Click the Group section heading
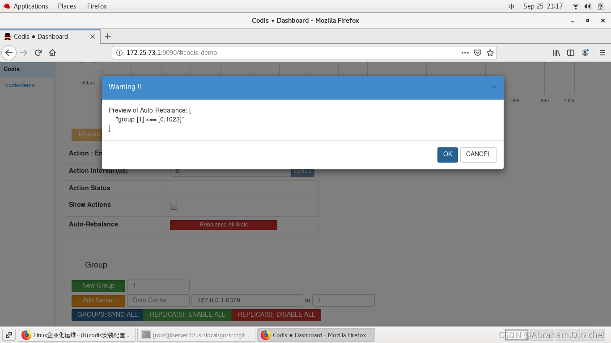Image resolution: width=611 pixels, height=343 pixels. [x=96, y=265]
